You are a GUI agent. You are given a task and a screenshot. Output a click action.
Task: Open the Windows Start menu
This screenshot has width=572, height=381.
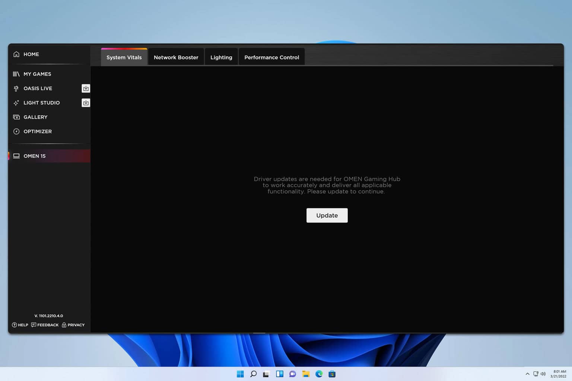pos(240,374)
